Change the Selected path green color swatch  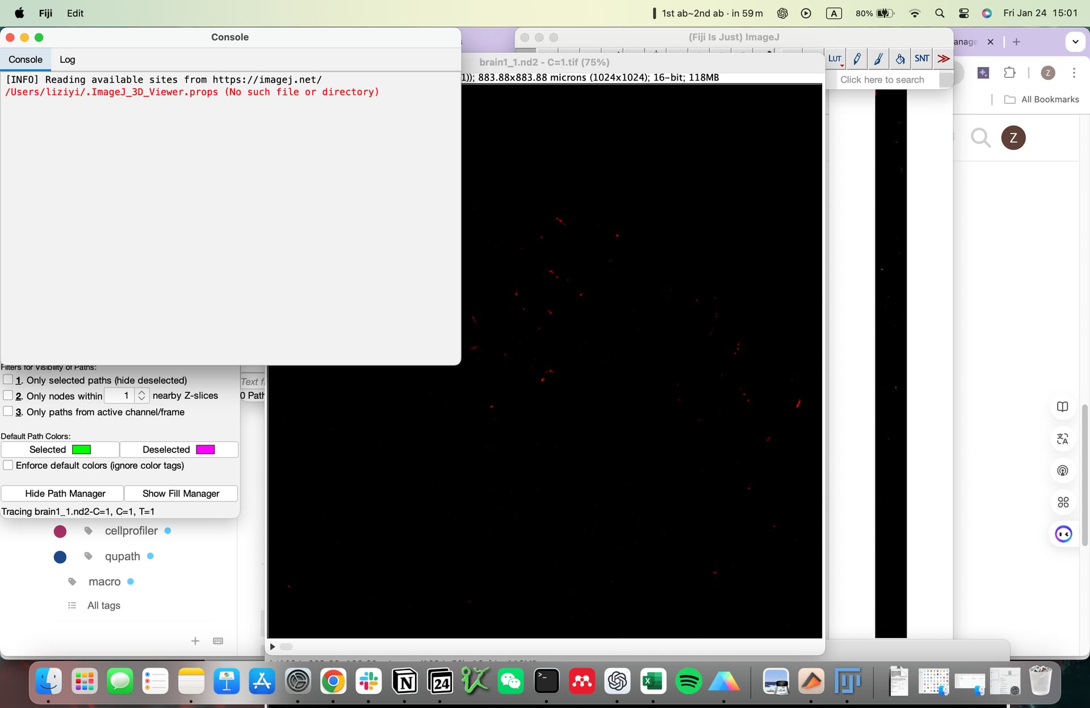[x=81, y=450]
